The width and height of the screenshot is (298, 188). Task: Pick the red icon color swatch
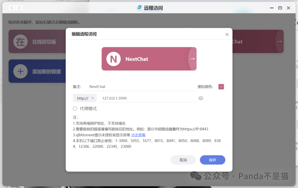[x=220, y=86]
